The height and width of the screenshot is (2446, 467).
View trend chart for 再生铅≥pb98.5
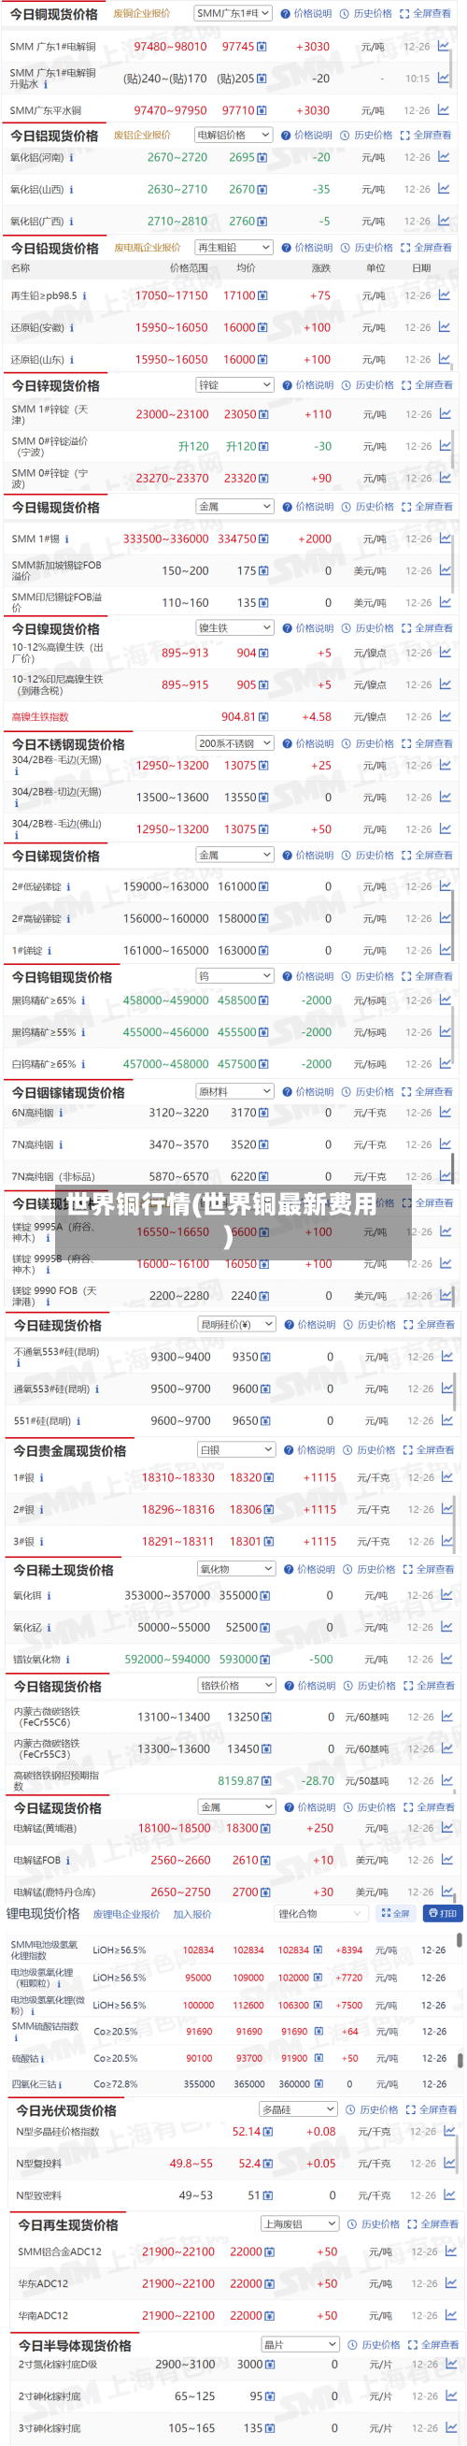(445, 295)
